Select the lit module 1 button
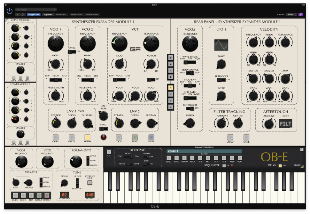 (x=171, y=88)
